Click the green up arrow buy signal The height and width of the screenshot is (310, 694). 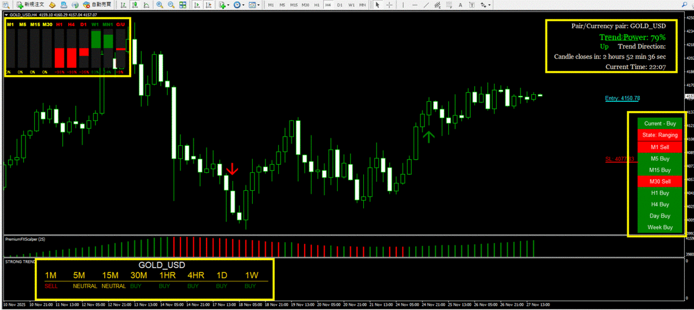429,136
